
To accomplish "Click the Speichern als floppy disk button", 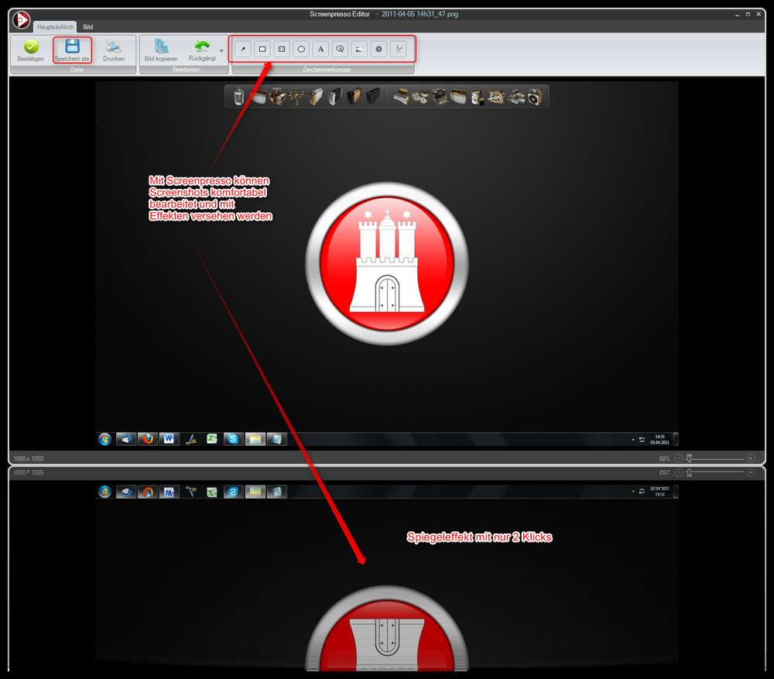I will pos(72,50).
